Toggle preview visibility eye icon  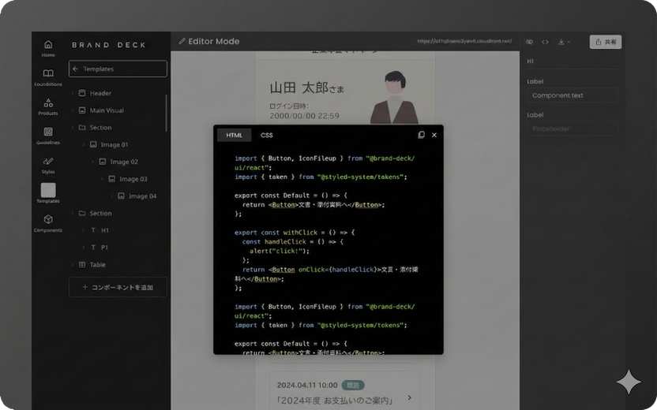pos(529,42)
